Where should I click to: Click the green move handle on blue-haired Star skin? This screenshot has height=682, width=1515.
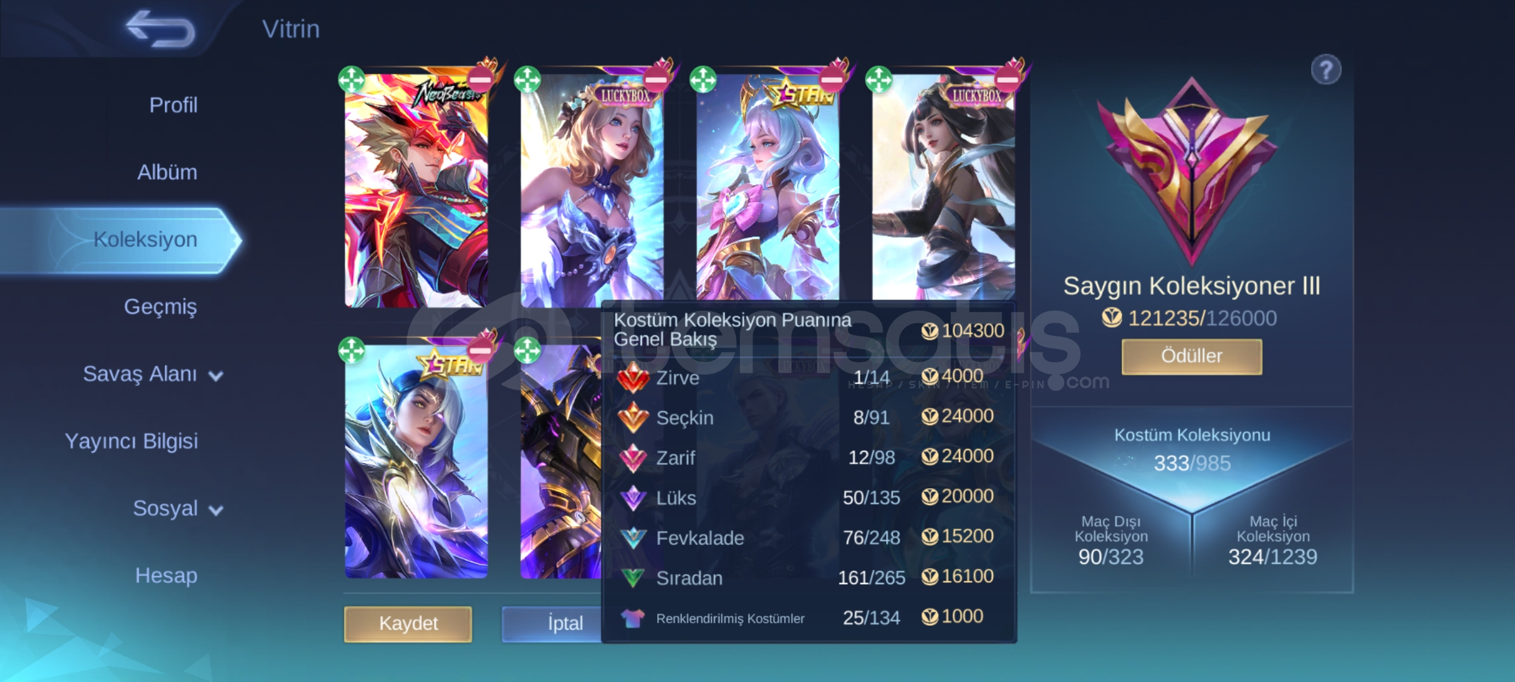(x=352, y=350)
